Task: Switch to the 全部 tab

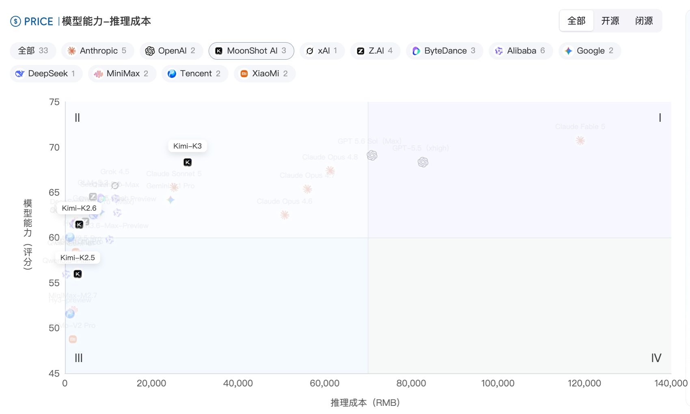Action: pos(576,21)
